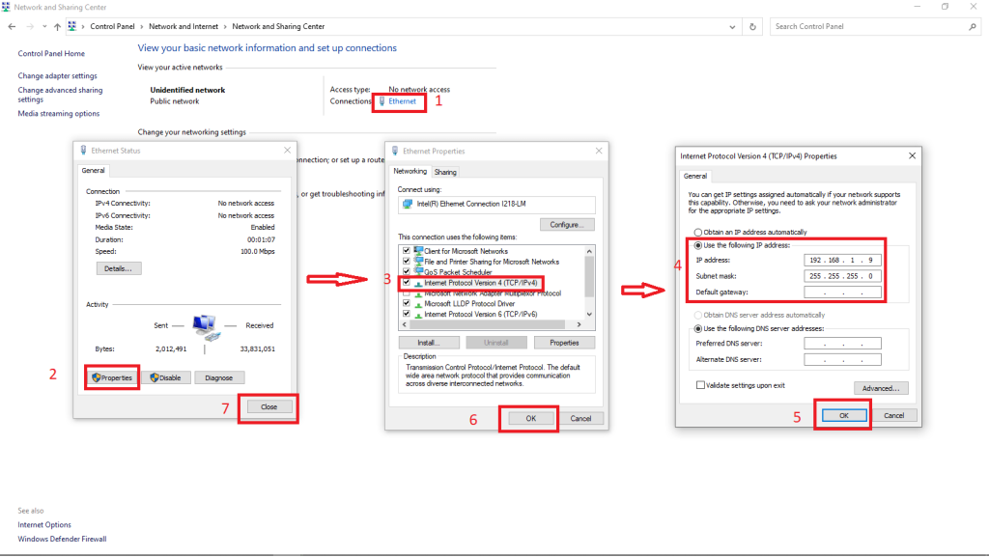The width and height of the screenshot is (989, 557).
Task: Click the Disable button in Ethernet Status
Action: 166,377
